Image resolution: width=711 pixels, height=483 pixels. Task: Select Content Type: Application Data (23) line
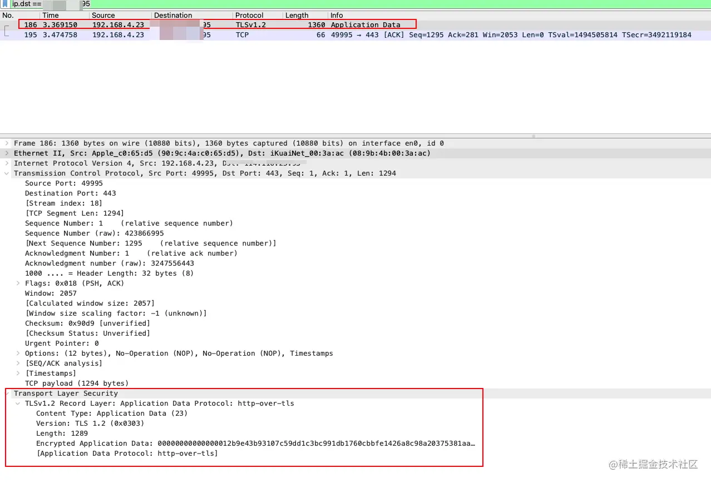point(112,414)
